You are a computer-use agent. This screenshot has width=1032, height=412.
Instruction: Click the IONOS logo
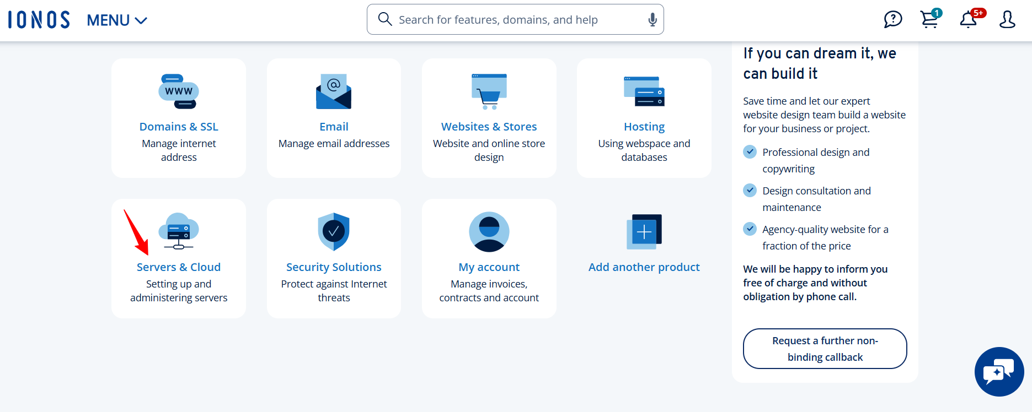[x=39, y=20]
